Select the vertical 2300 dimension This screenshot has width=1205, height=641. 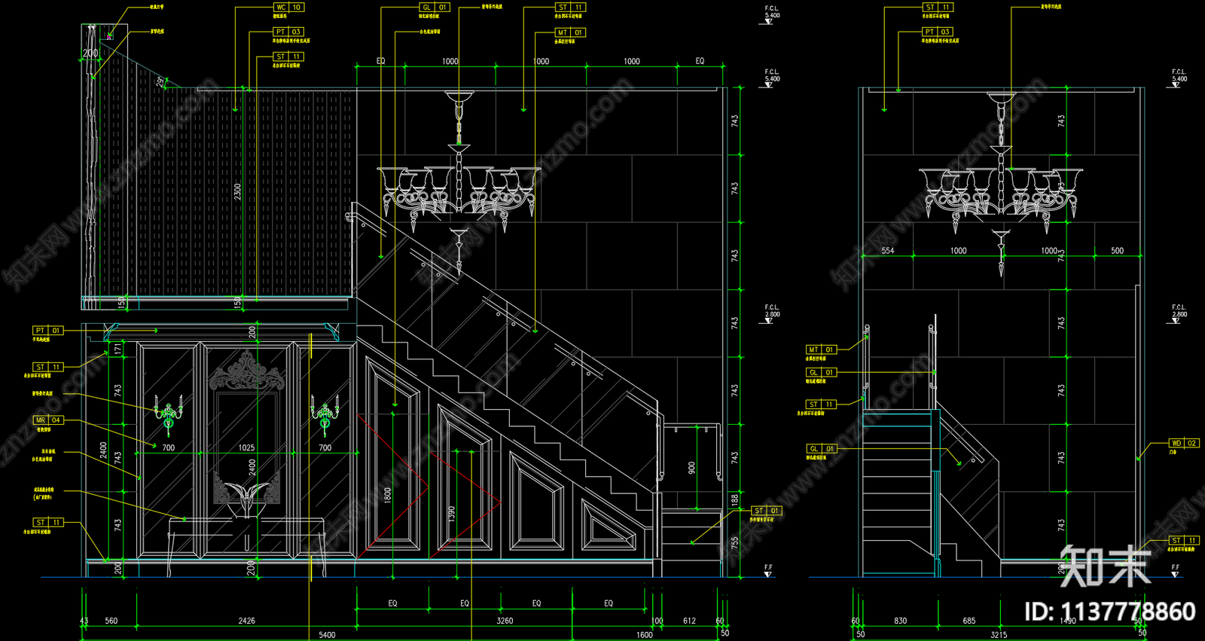point(238,191)
